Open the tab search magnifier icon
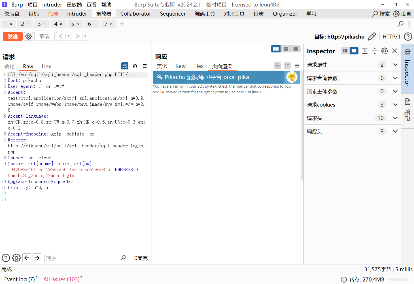The height and width of the screenshot is (284, 414). pos(401,24)
